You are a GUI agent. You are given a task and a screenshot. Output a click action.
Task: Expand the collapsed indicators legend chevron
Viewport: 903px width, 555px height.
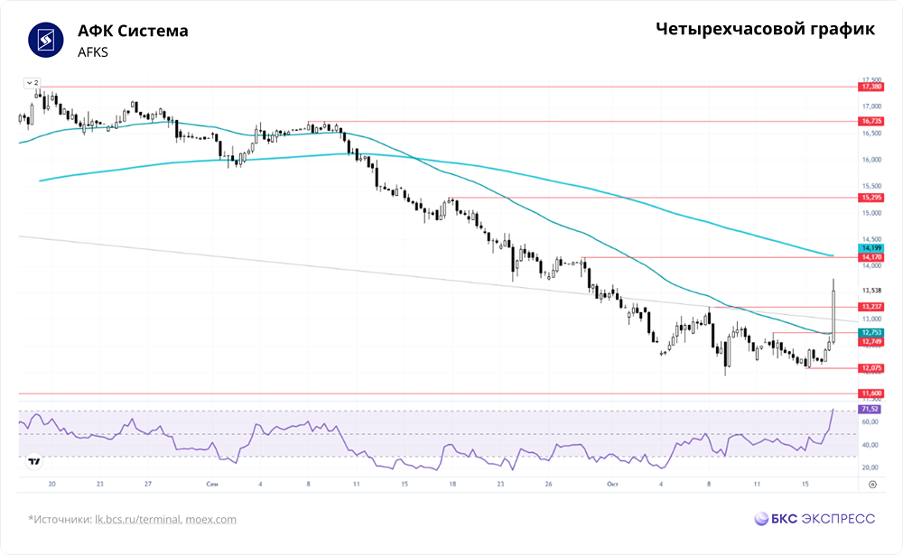(x=30, y=83)
